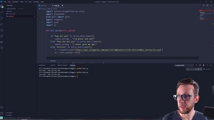Image resolution: width=214 pixels, height=120 pixels.
Task: Open the Run menu
Action: click(x=30, y=2)
